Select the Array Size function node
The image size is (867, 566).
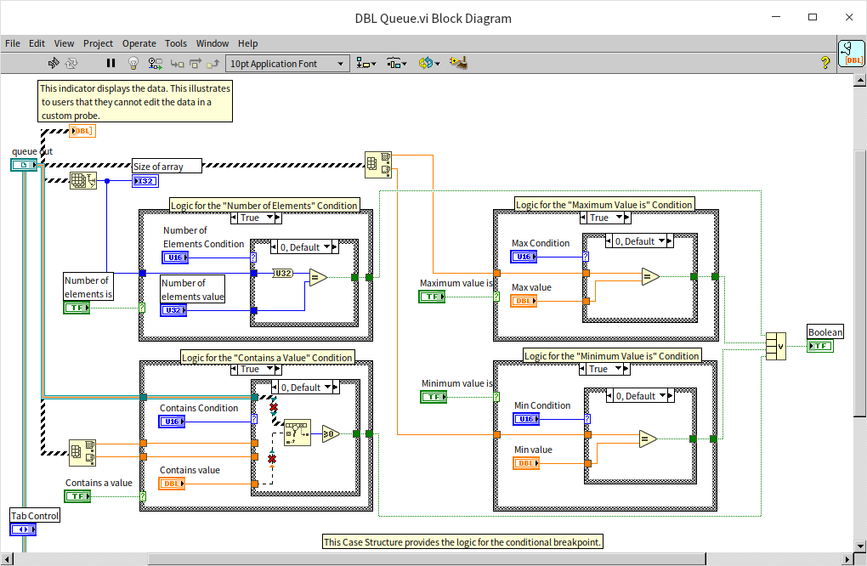tap(82, 180)
